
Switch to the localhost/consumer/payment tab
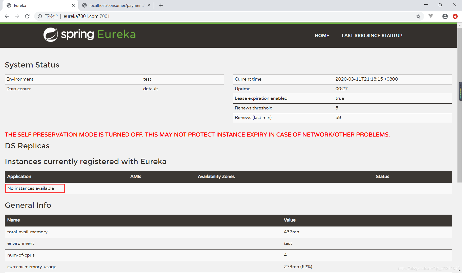pyautogui.click(x=116, y=5)
